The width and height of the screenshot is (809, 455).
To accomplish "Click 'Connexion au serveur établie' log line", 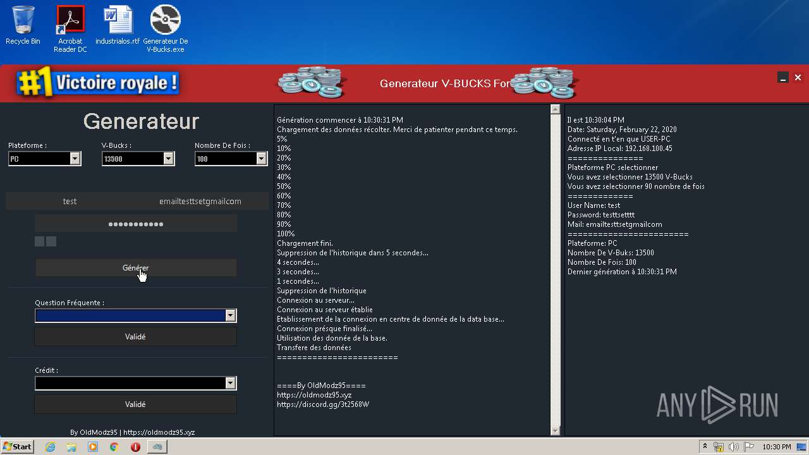I will pos(325,310).
